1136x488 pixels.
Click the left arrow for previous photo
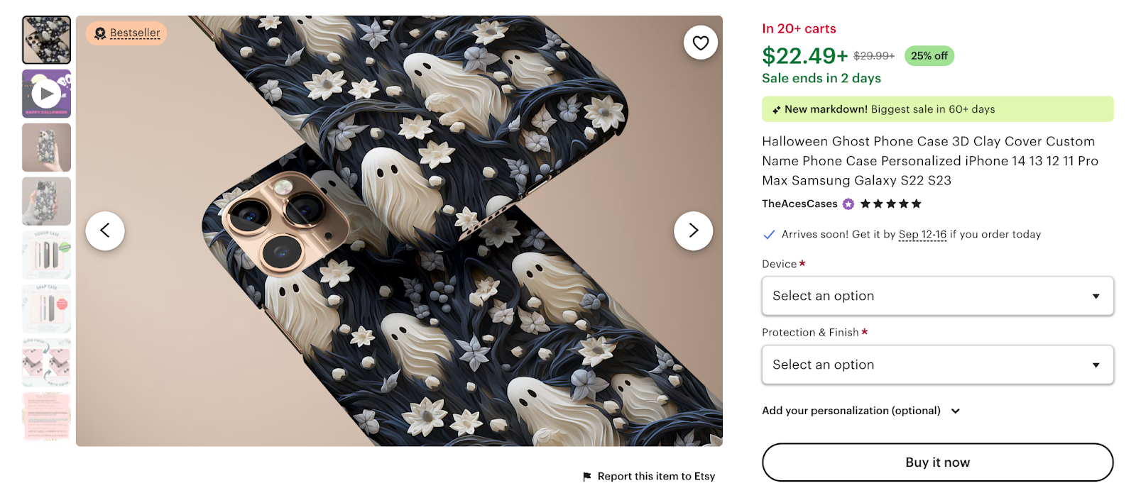point(105,231)
